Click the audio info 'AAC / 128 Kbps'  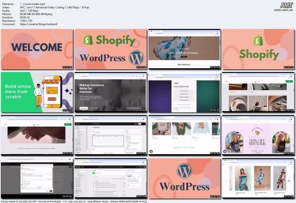[29, 11]
